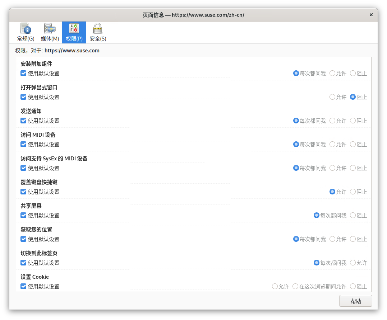
Task: Select the 权限(P) permissions tab
Action: pyautogui.click(x=74, y=32)
